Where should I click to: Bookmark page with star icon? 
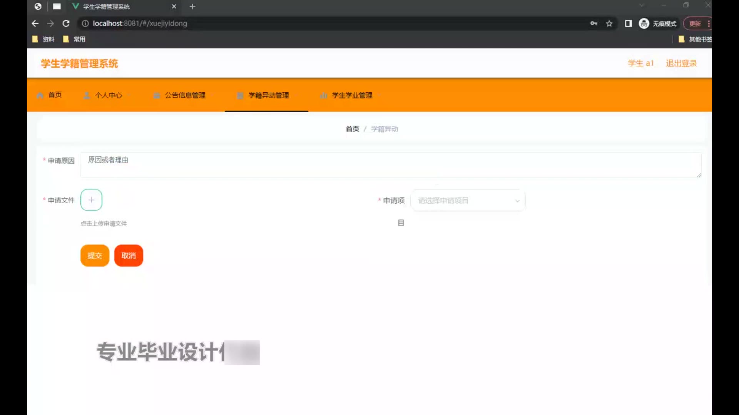coord(609,23)
